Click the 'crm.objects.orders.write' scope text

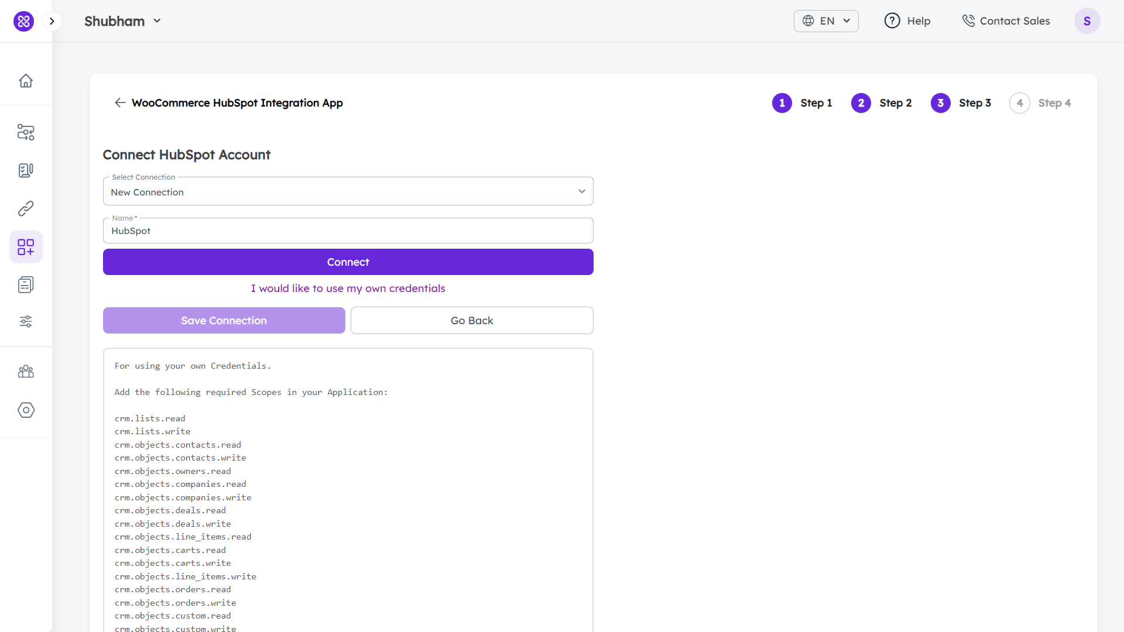click(x=176, y=603)
